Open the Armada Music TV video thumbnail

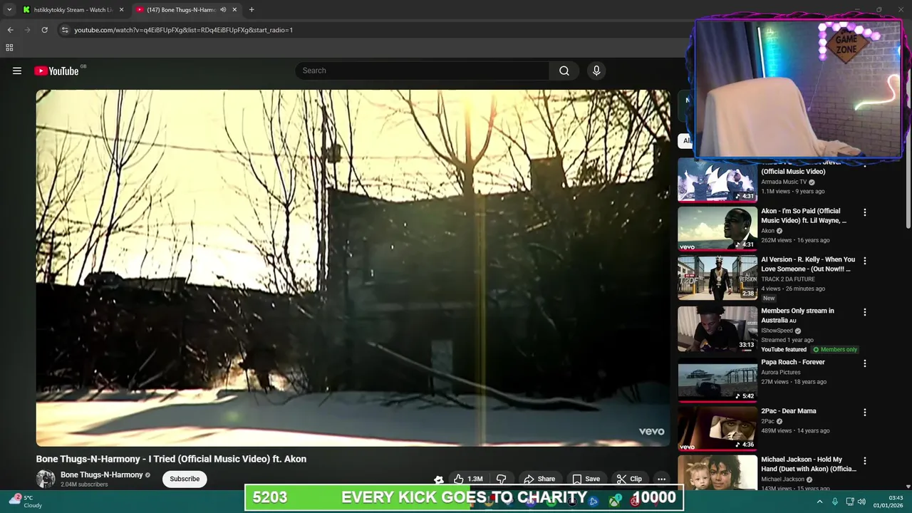[x=717, y=180]
